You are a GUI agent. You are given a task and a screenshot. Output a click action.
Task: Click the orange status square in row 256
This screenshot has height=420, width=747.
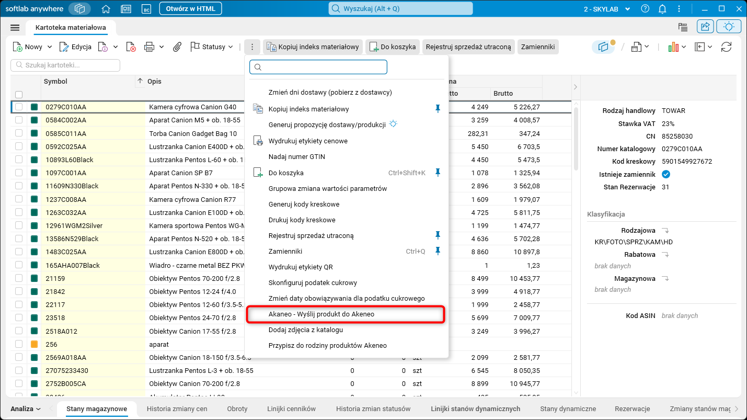(x=35, y=344)
